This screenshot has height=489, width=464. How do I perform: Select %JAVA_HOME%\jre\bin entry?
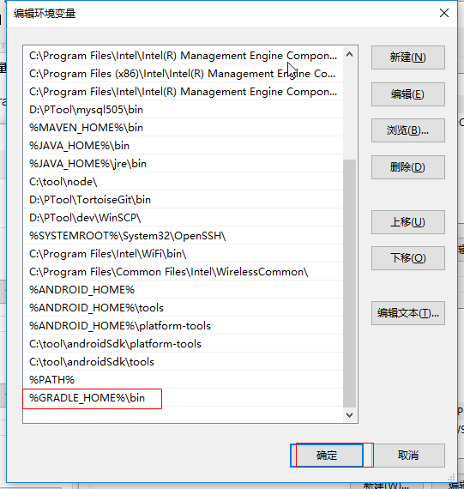tap(183, 163)
